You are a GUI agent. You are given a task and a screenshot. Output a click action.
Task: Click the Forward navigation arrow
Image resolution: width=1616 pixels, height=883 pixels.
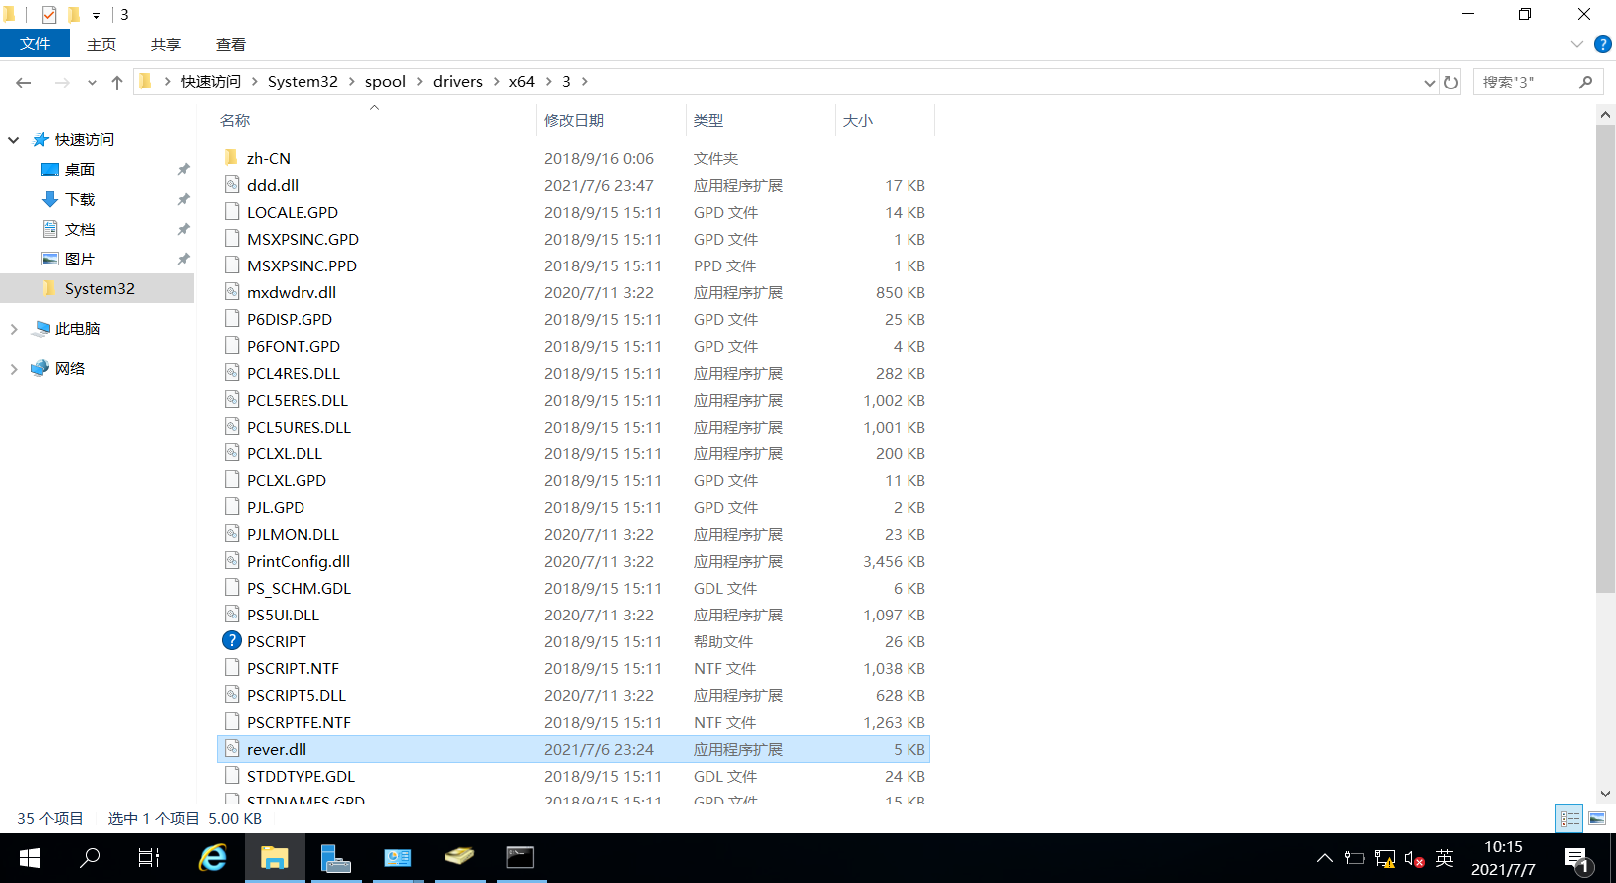tap(62, 83)
